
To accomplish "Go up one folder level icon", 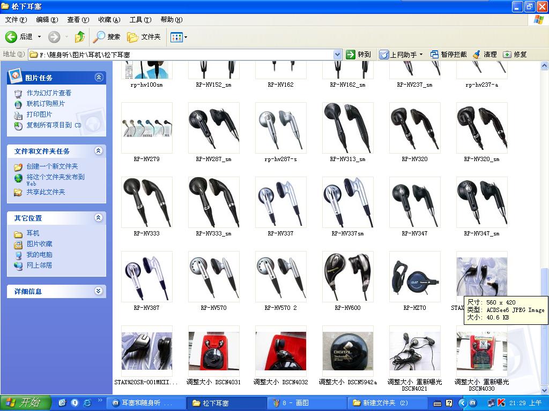I will pyautogui.click(x=80, y=37).
